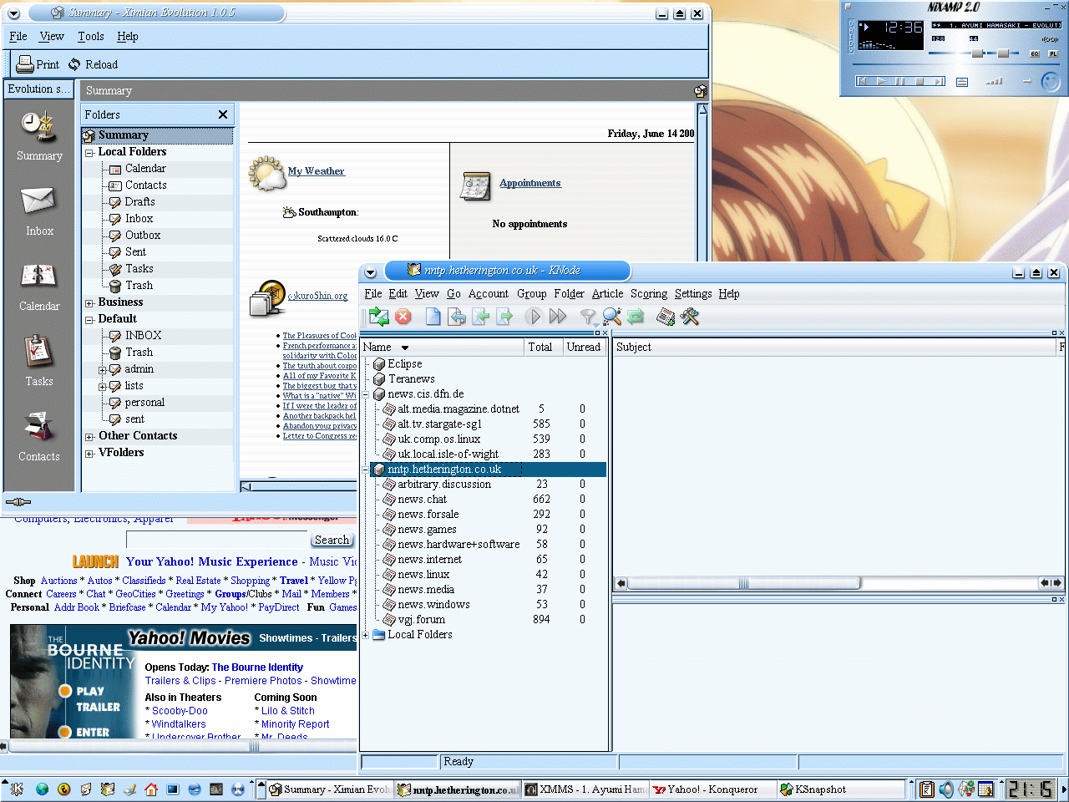
Task: Toggle the PL playlist button in player
Action: point(1052,53)
